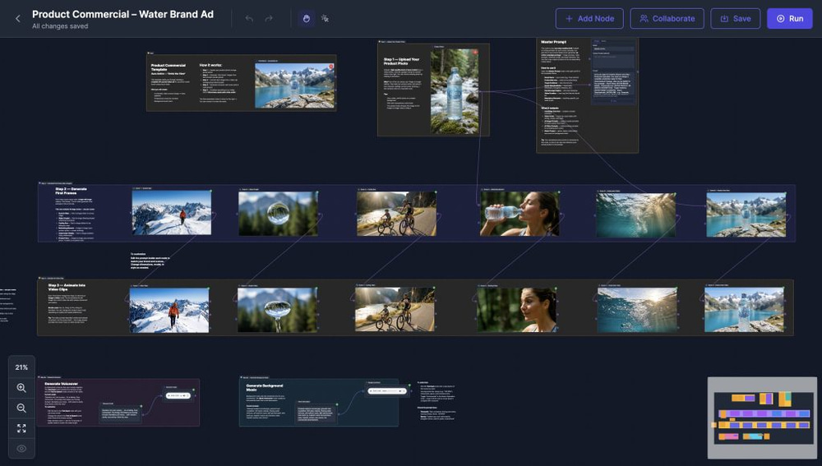
Task: Select the pointer selection tool
Action: (x=326, y=18)
